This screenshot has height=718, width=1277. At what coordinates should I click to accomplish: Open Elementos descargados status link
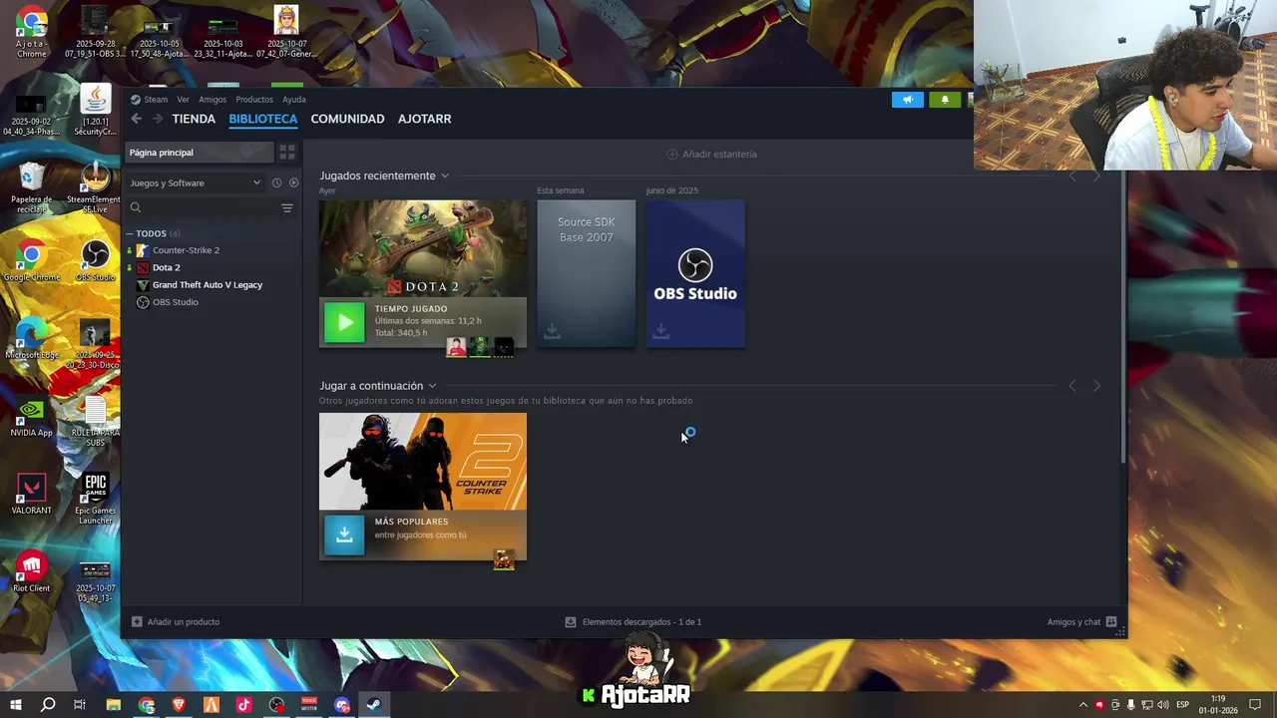pyautogui.click(x=641, y=622)
